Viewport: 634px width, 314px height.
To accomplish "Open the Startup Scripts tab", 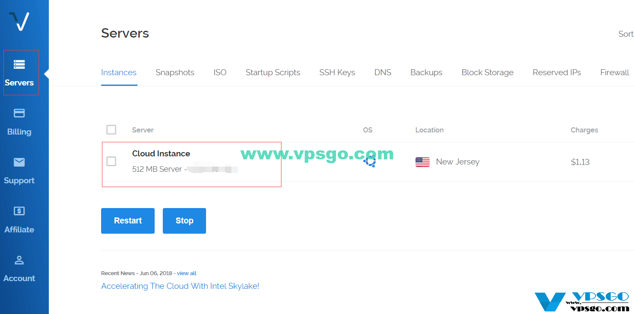I will point(273,73).
